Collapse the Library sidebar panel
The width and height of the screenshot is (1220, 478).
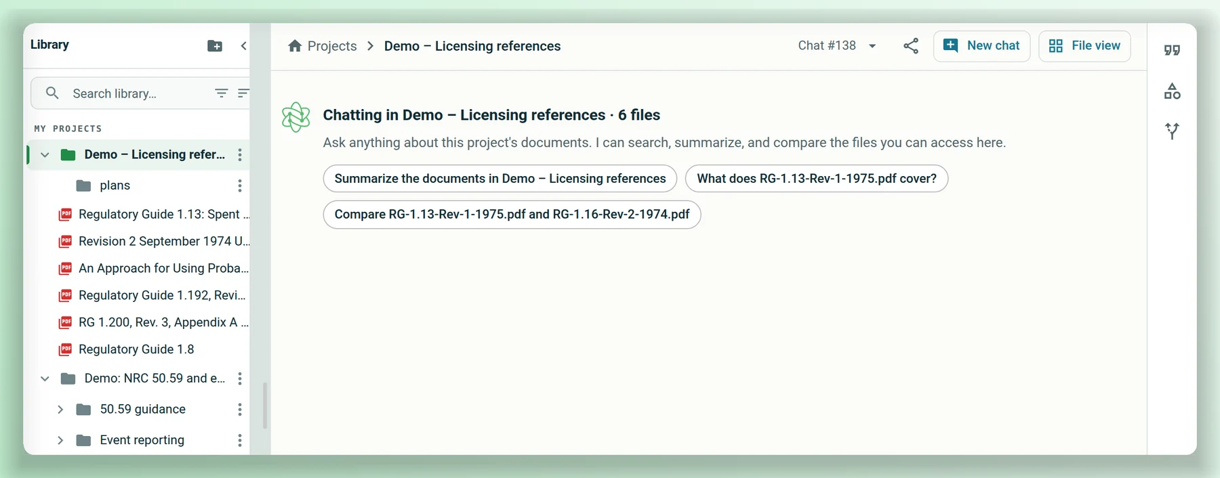(x=243, y=46)
